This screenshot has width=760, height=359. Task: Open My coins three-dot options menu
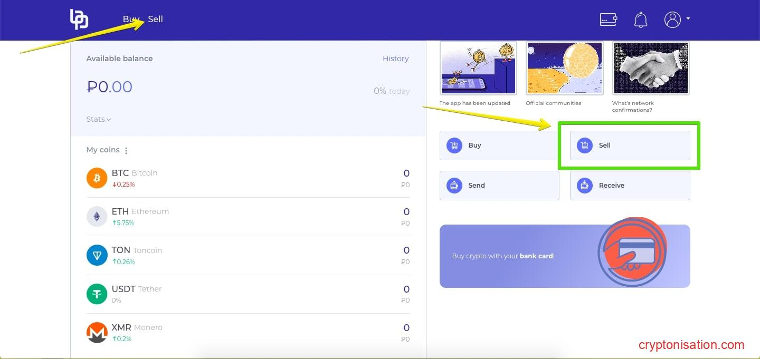[126, 151]
